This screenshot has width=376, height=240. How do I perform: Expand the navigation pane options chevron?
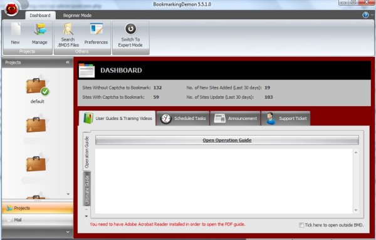coord(68,232)
